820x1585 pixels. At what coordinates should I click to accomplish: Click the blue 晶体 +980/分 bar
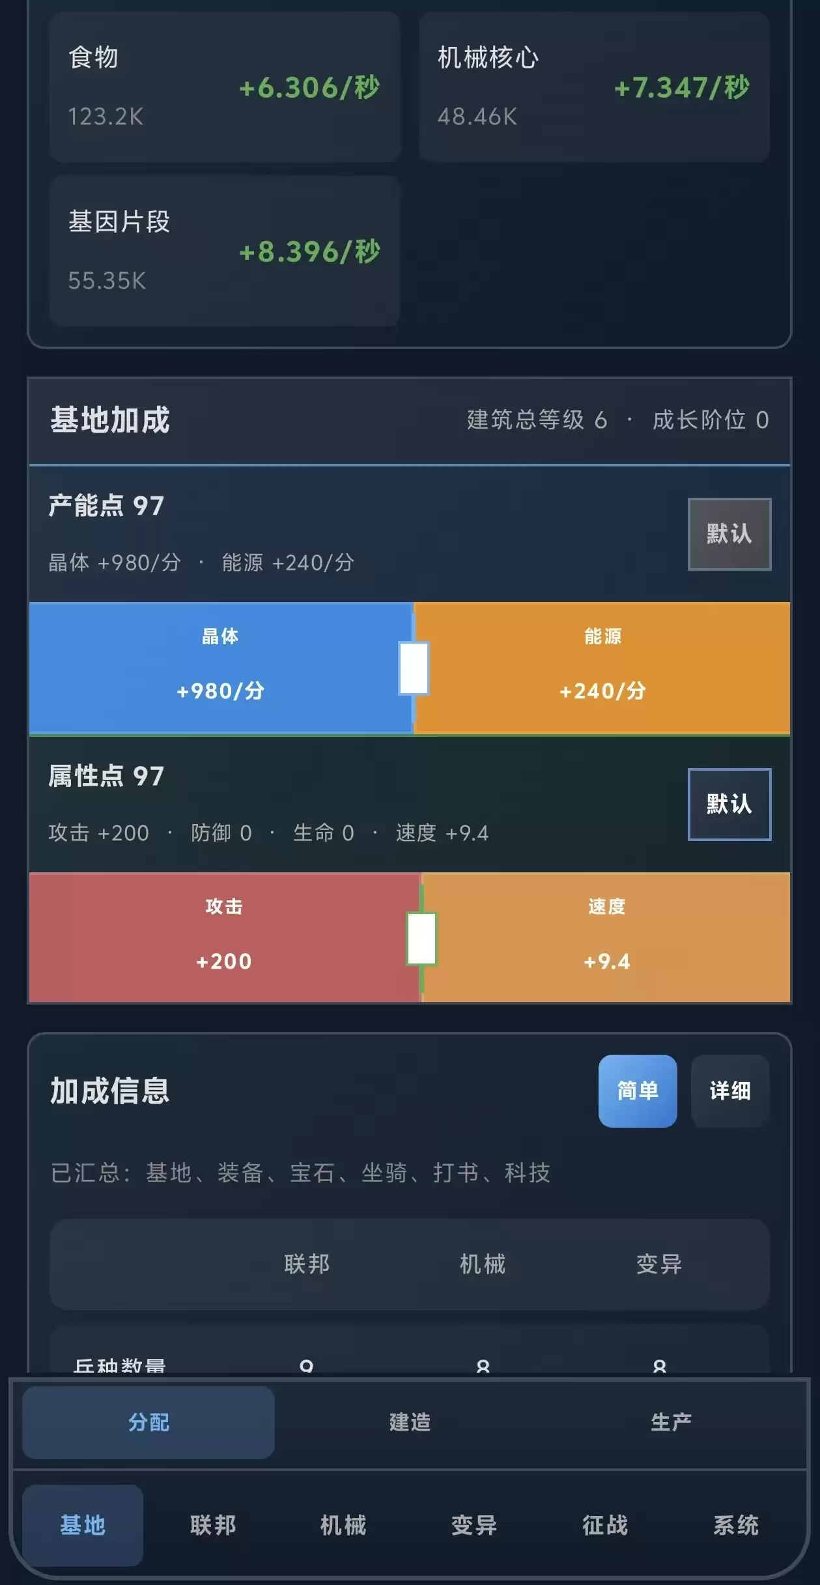coord(220,668)
